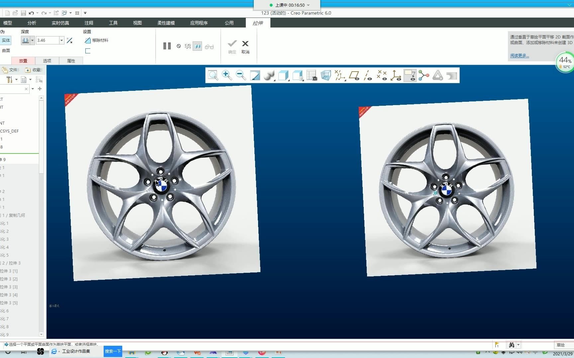Click the Regenerate icon
Screen dimensions: 574x358
coord(56,13)
